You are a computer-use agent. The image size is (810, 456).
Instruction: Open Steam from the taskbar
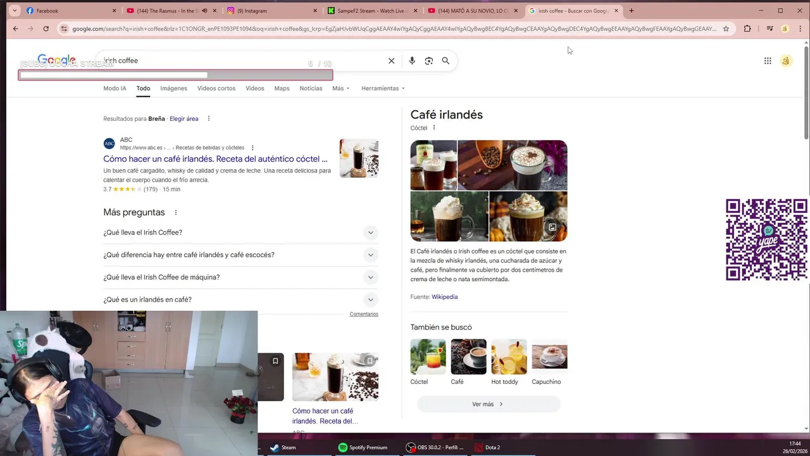[283, 447]
